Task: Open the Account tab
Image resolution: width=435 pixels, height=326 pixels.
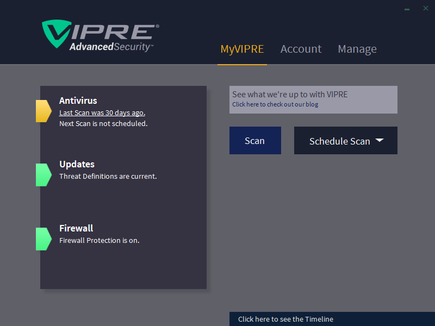Action: [x=301, y=49]
